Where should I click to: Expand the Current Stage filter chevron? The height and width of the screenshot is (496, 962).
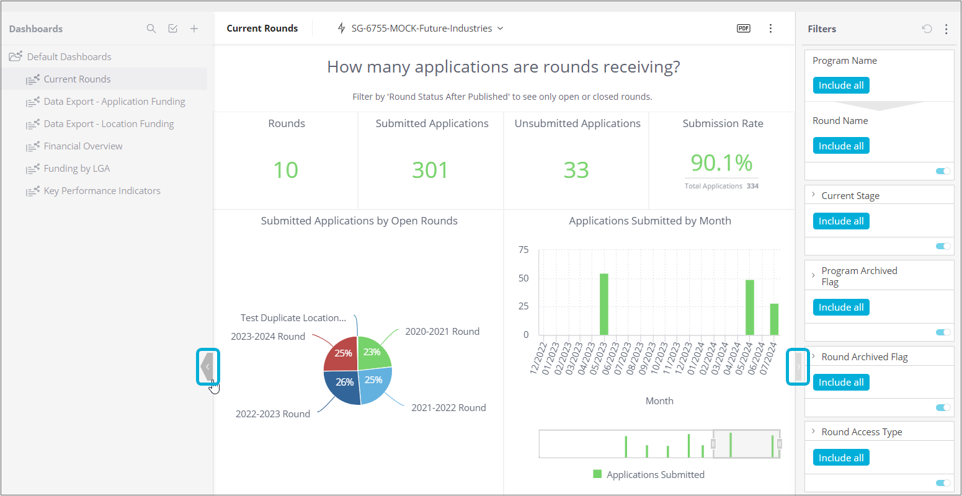(813, 195)
